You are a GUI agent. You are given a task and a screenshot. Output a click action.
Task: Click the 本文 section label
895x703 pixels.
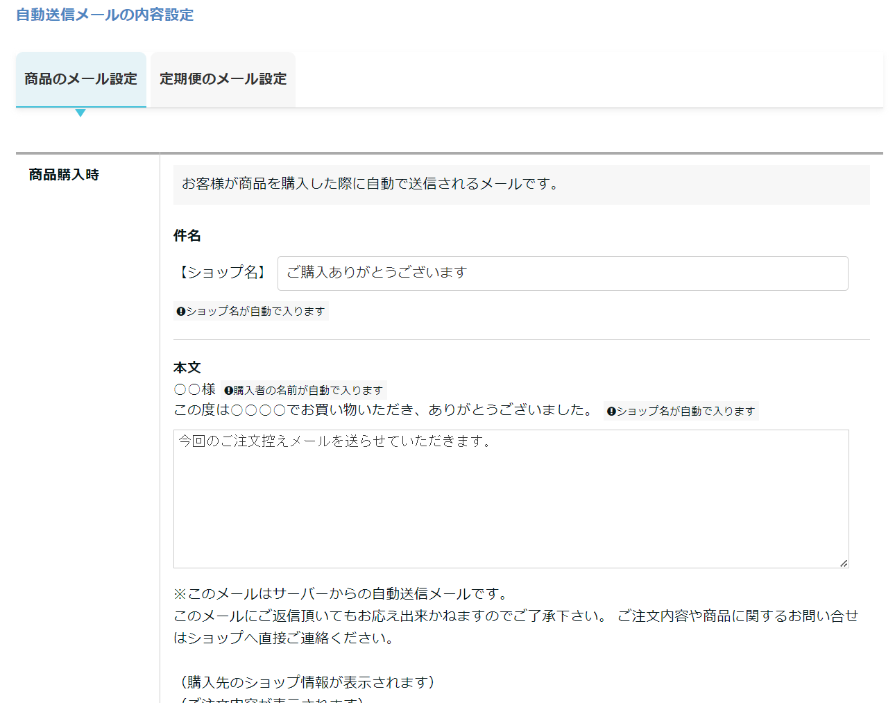tap(187, 368)
